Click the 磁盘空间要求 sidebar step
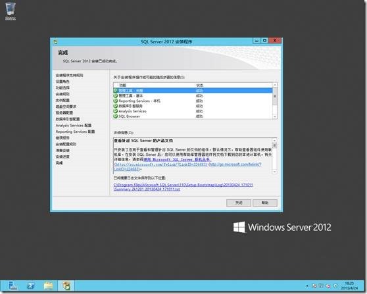Viewport: 367px width, 294px height. [66, 107]
